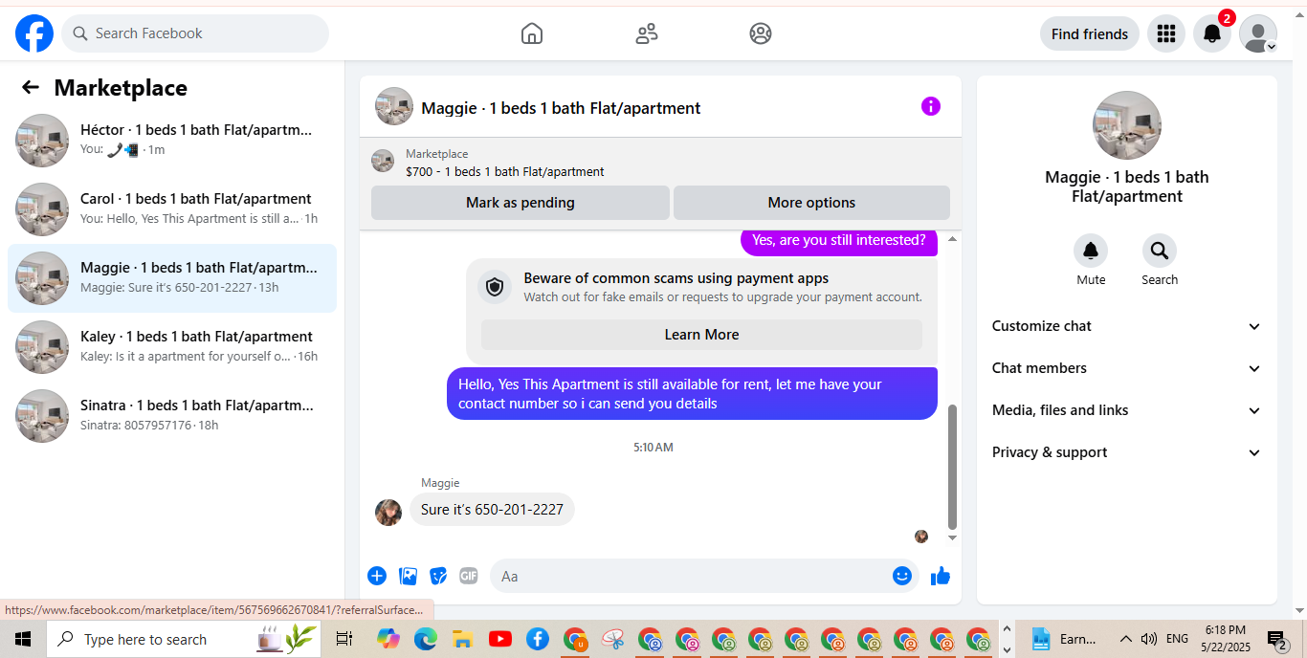This screenshot has width=1307, height=658.
Task: Open the taskbar clock showing 6:18 PM
Action: 1227,639
